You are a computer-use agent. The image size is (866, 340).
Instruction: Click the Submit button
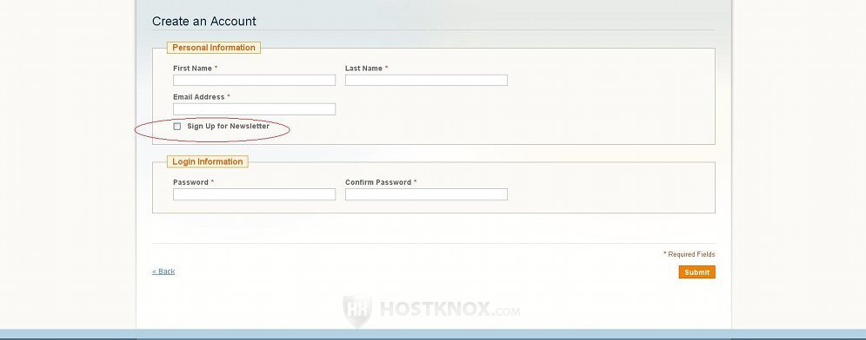tap(697, 272)
